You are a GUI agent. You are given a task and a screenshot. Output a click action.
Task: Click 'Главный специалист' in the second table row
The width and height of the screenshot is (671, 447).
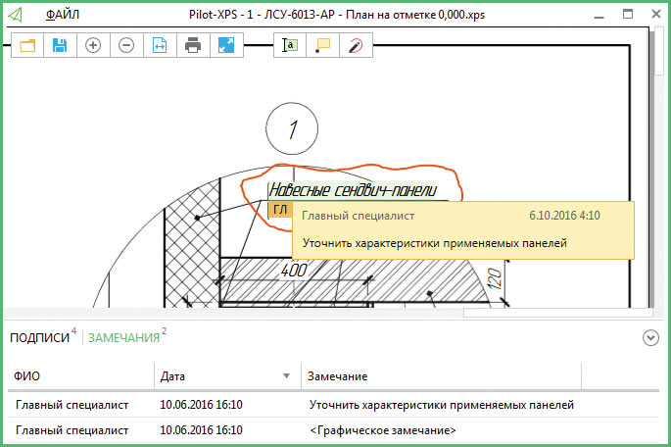click(72, 430)
